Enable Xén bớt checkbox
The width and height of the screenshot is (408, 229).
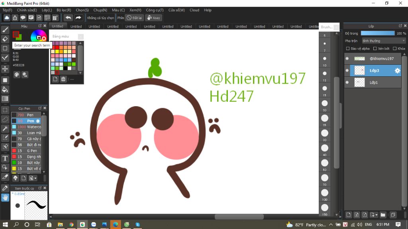point(375,49)
